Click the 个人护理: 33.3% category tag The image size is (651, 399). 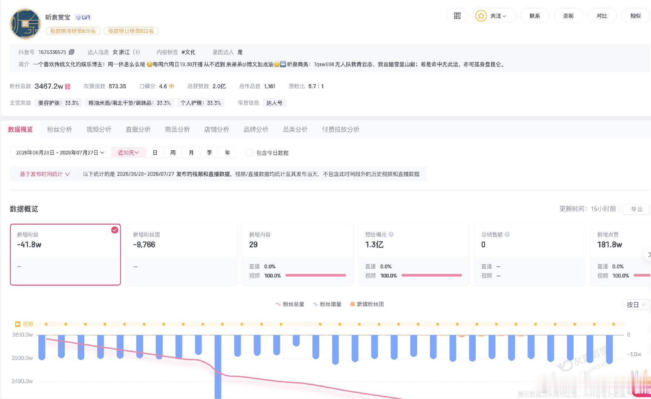201,103
